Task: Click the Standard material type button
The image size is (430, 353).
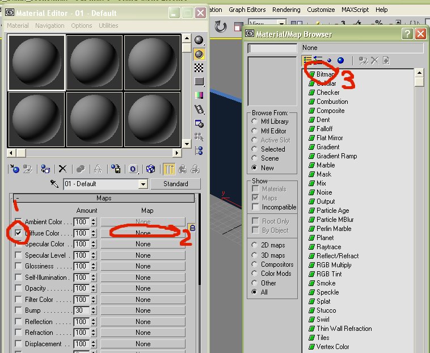Action: pos(175,184)
